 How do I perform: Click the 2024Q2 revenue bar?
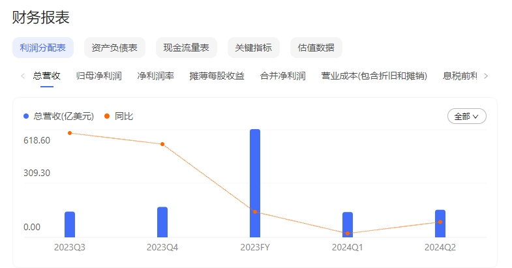[x=440, y=224]
